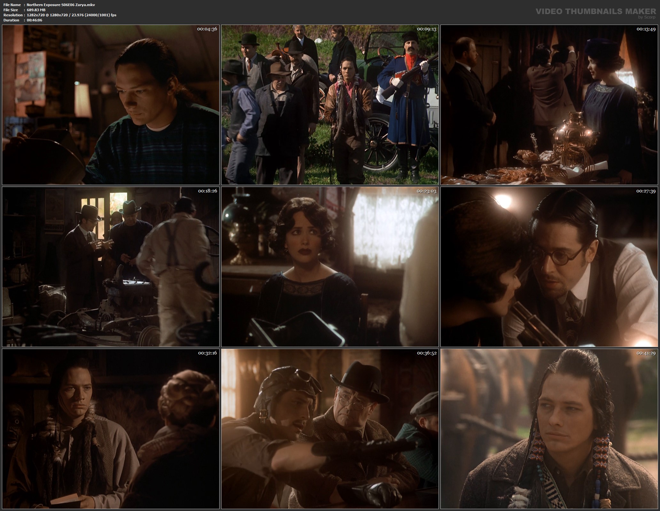
Task: Click the 00:18:26 timestamp label
Action: pos(207,191)
